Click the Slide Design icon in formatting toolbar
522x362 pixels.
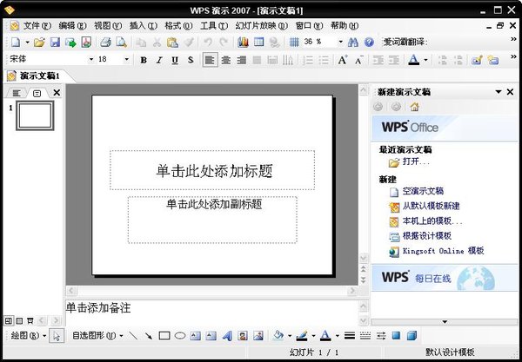pyautogui.click(x=477, y=60)
